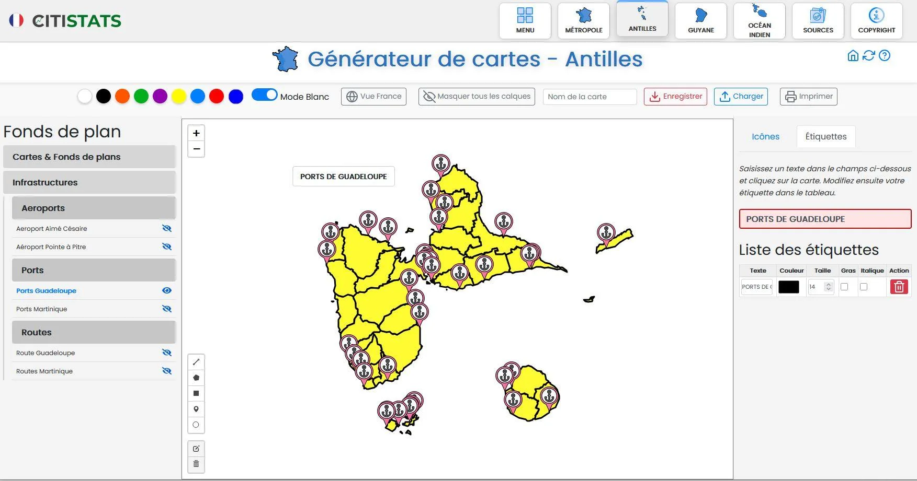Screen dimensions: 917x481
Task: Collapse the Ports group
Action: (x=94, y=270)
